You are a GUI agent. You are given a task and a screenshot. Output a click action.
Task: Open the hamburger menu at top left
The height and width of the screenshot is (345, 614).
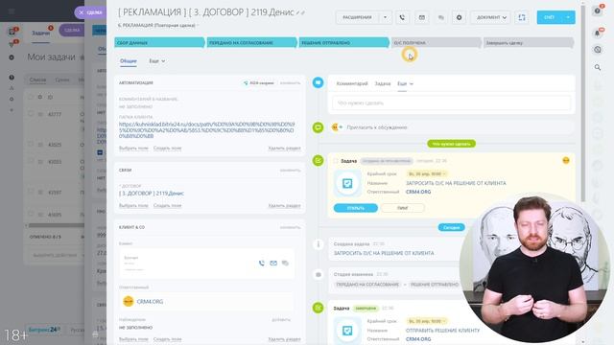click(x=12, y=11)
